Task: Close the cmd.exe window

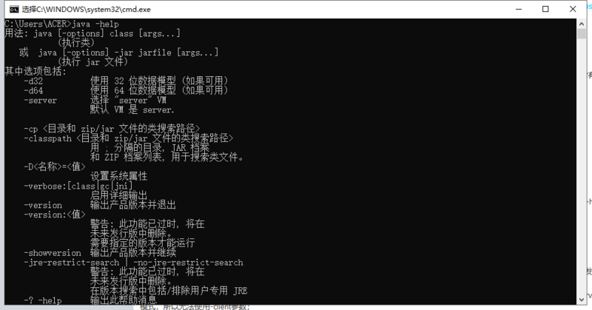Action: point(573,9)
